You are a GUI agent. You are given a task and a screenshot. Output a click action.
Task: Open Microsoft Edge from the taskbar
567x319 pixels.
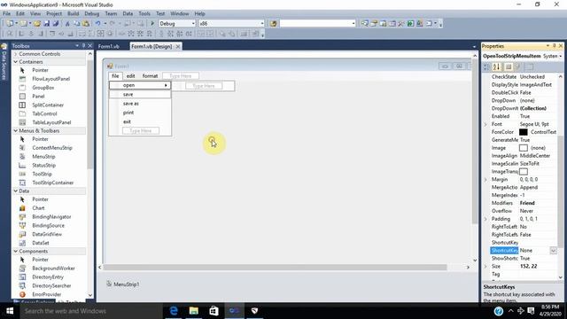(x=174, y=311)
